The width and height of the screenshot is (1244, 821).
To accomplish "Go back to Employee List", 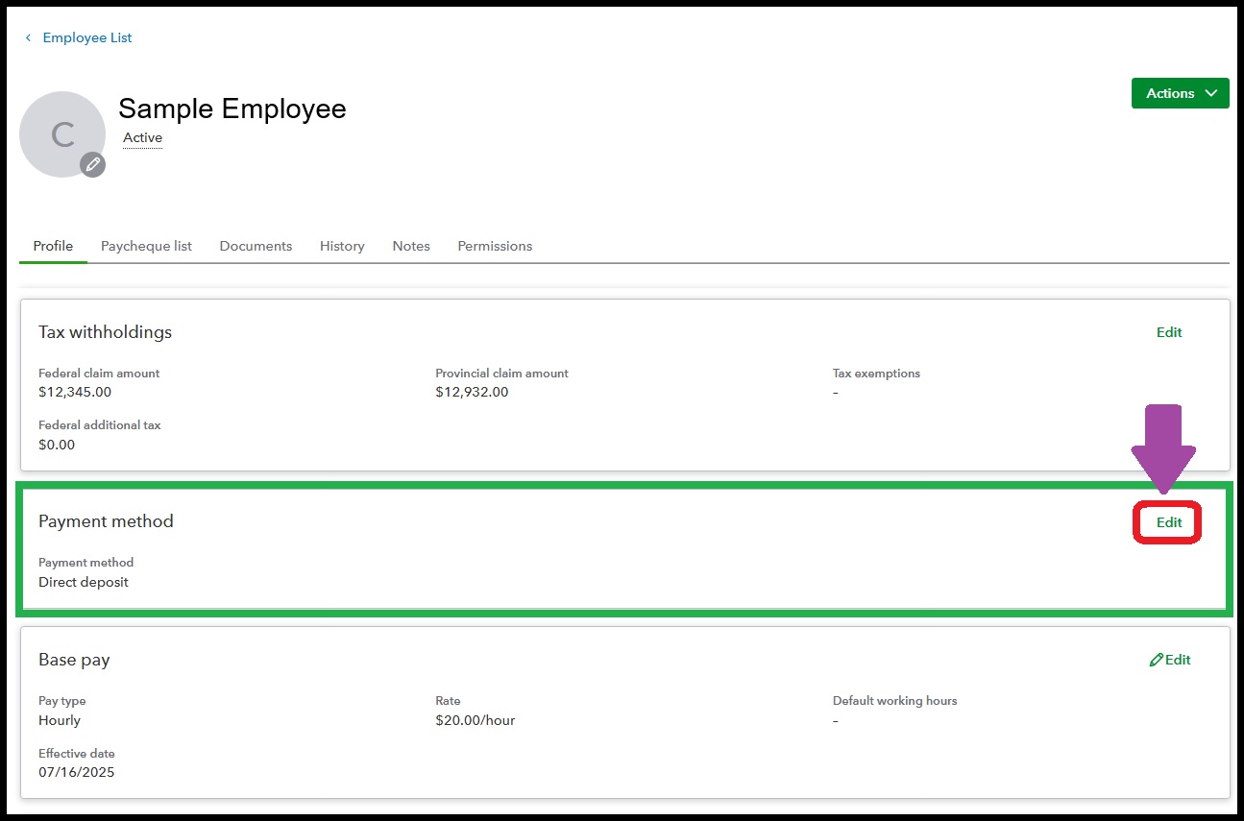I will (x=86, y=38).
